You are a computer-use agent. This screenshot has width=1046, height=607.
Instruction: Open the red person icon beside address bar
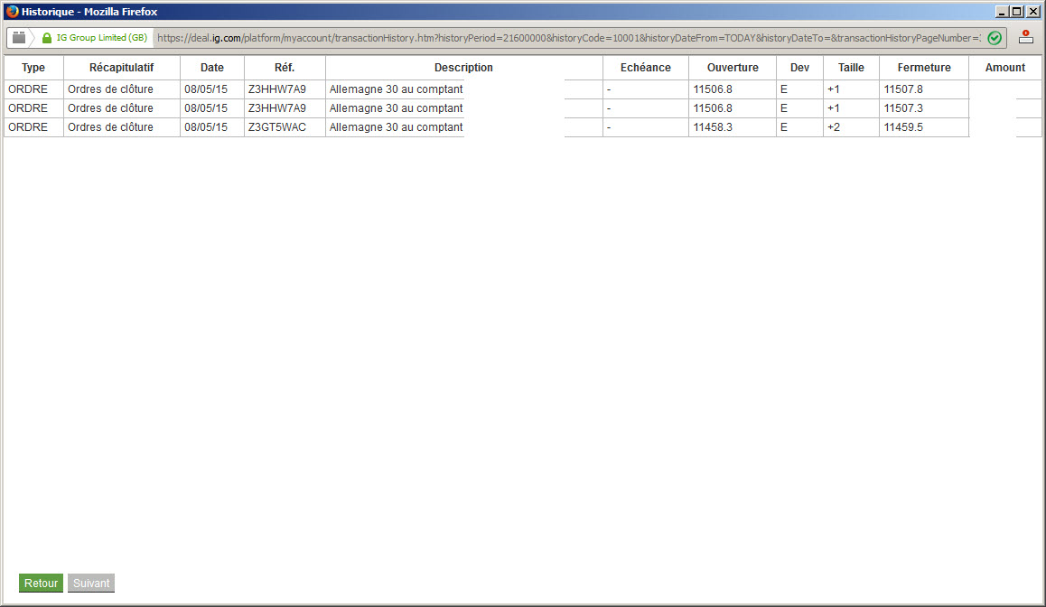click(x=1026, y=38)
